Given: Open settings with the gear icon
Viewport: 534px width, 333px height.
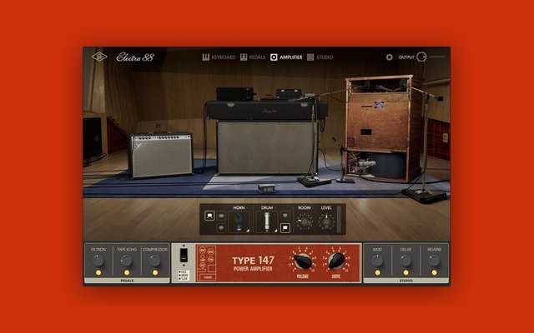Looking at the screenshot, I should tap(390, 57).
